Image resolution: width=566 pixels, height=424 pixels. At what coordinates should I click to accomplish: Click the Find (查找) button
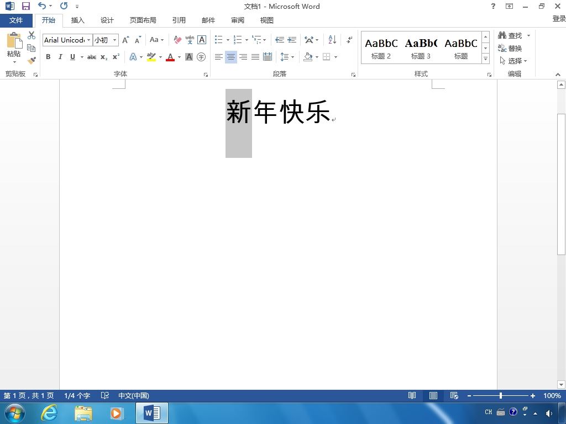coord(510,35)
